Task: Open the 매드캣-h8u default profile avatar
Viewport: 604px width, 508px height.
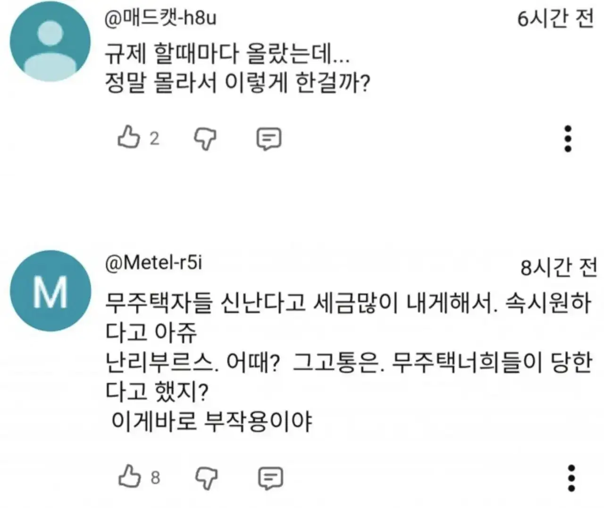Action: [x=50, y=41]
